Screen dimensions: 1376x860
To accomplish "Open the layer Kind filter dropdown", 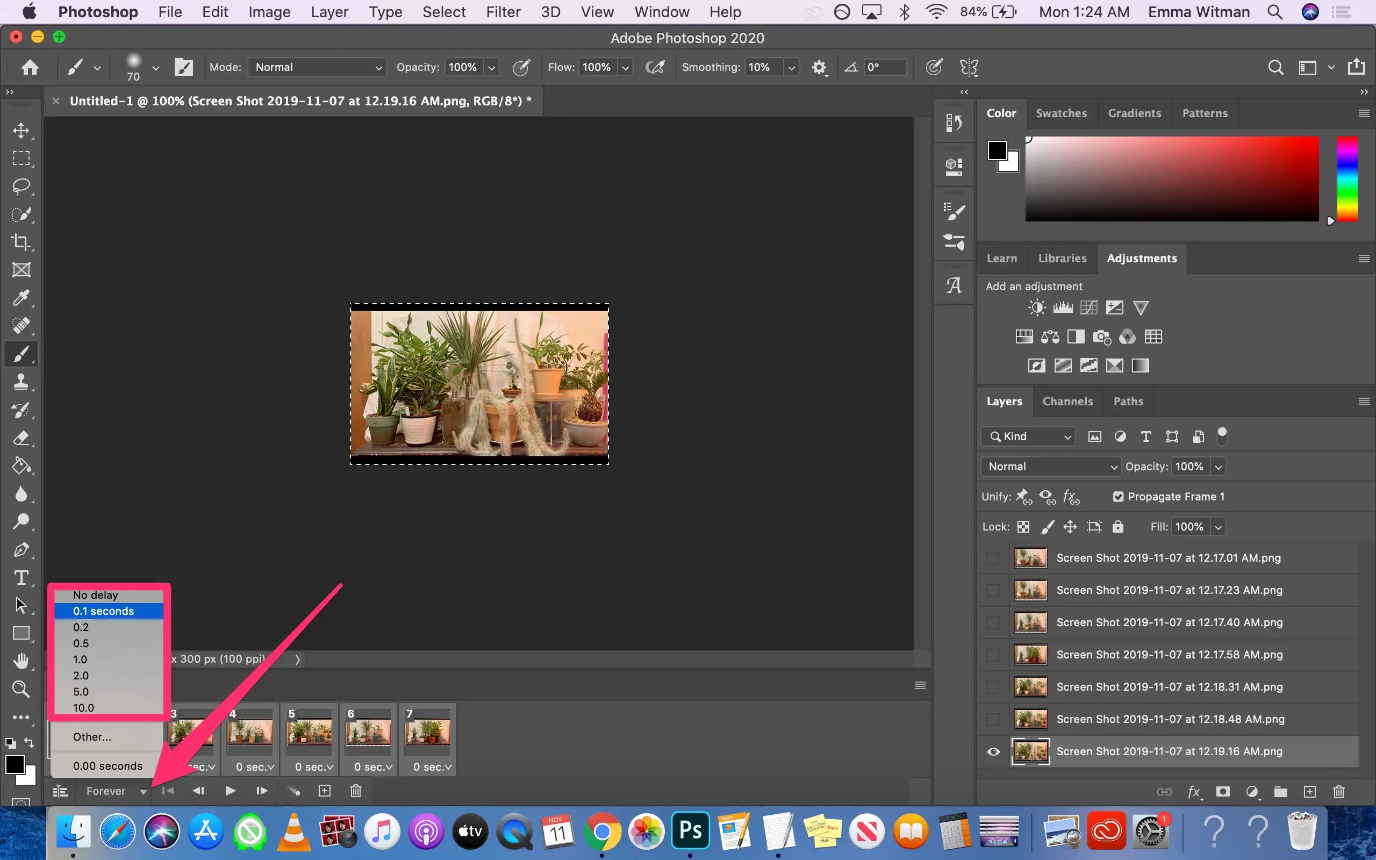I will [1028, 437].
